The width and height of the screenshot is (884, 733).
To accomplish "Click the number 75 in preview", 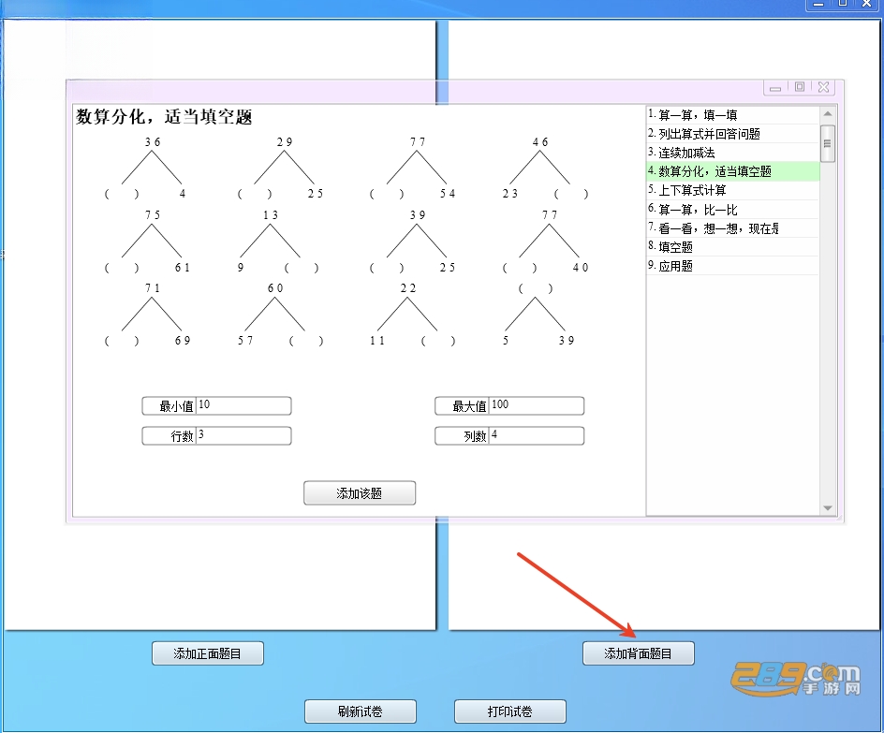I will (x=153, y=215).
